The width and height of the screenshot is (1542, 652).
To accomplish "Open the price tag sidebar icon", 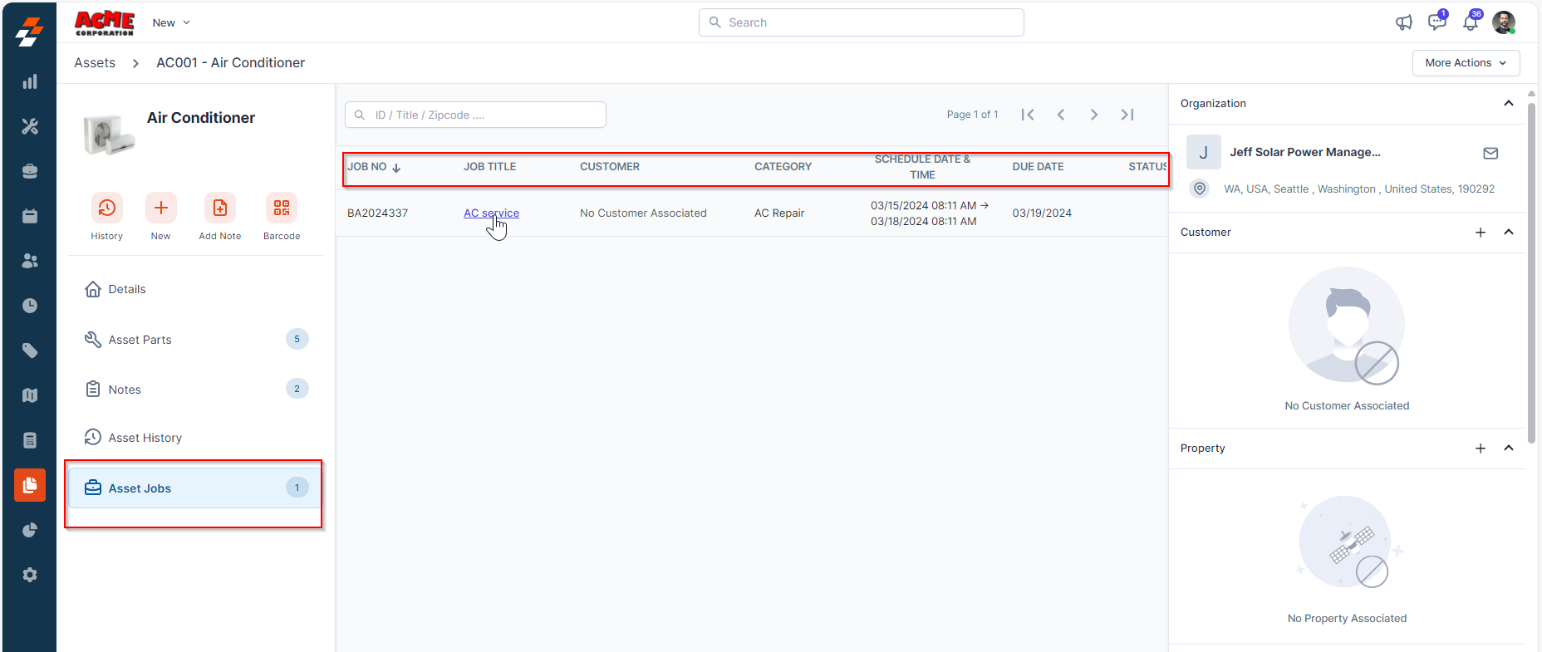I will click(30, 351).
